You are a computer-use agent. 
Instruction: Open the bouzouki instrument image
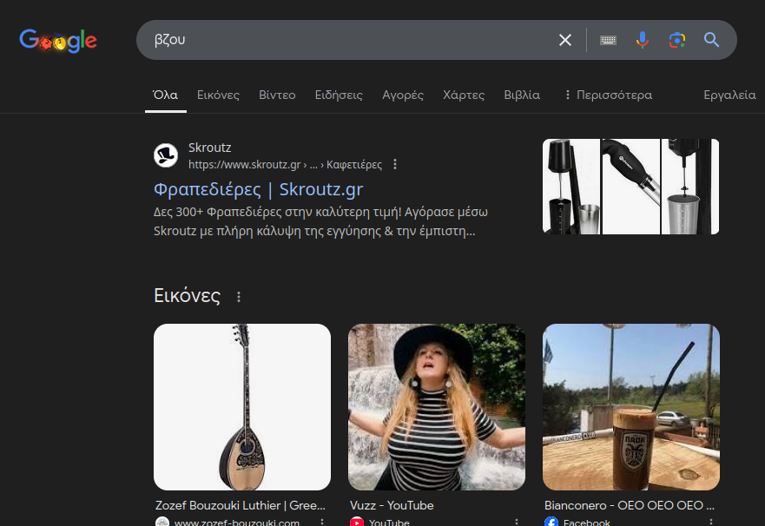pyautogui.click(x=242, y=407)
